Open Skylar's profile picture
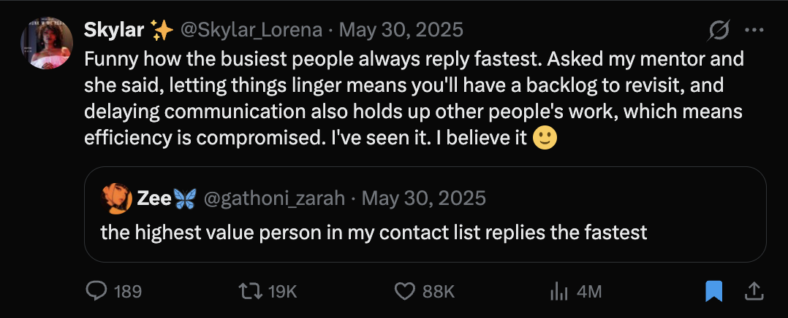This screenshot has width=788, height=318. (50, 43)
